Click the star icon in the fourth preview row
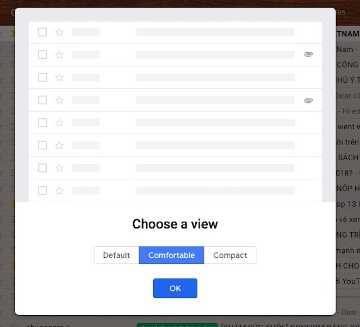Screen dimensions: 360x327 (x=59, y=100)
